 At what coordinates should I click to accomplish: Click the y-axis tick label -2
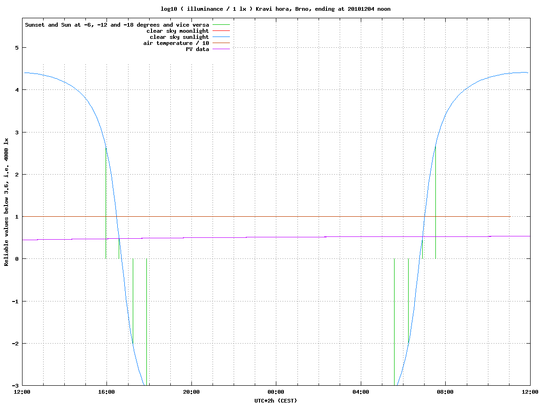click(x=15, y=344)
